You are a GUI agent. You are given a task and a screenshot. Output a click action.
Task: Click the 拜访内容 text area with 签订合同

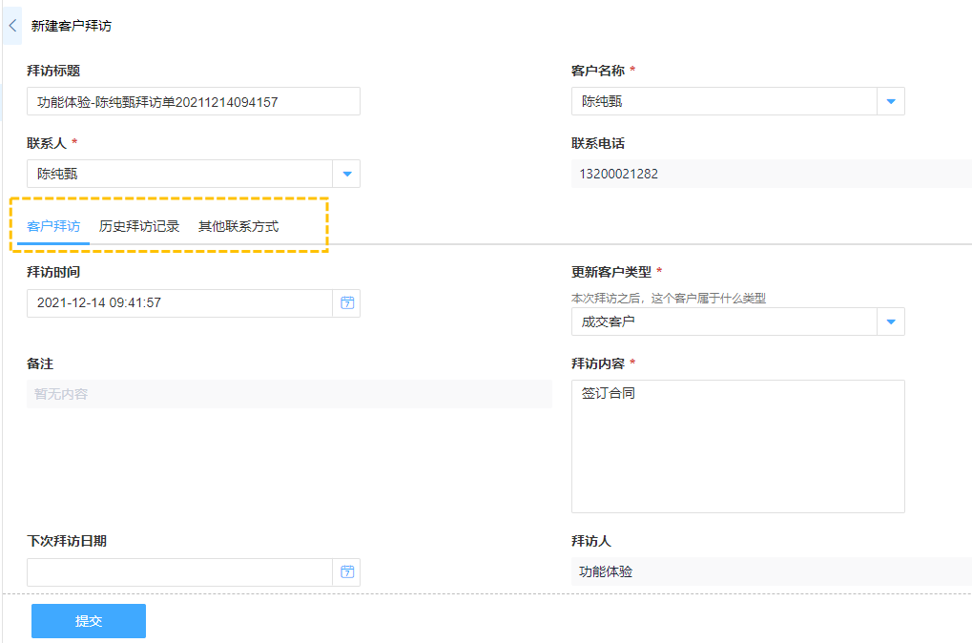point(737,446)
